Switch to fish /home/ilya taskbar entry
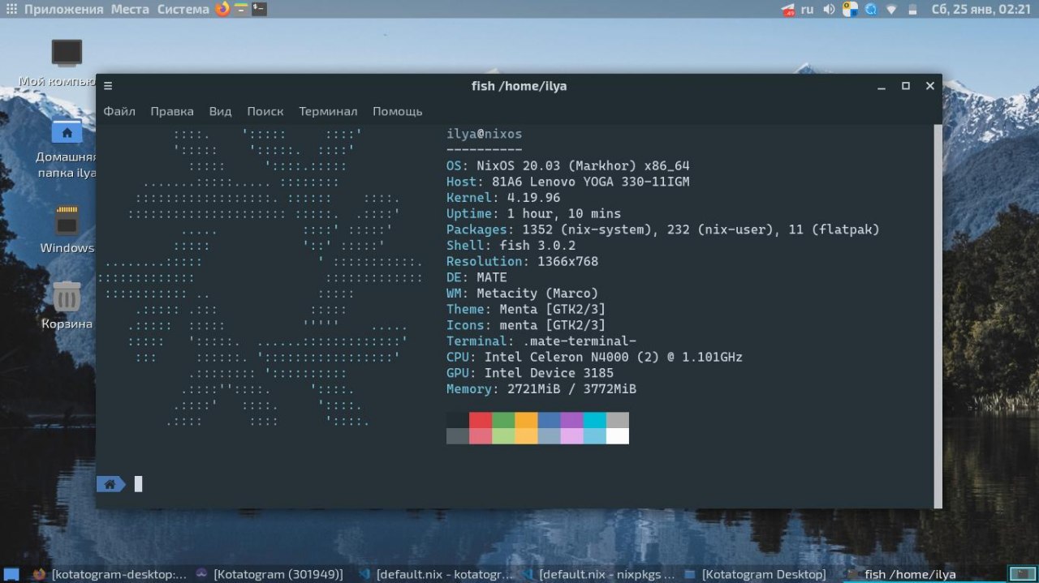This screenshot has height=583, width=1039. coord(923,574)
